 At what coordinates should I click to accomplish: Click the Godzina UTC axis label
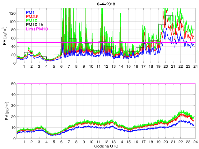click(x=105, y=146)
